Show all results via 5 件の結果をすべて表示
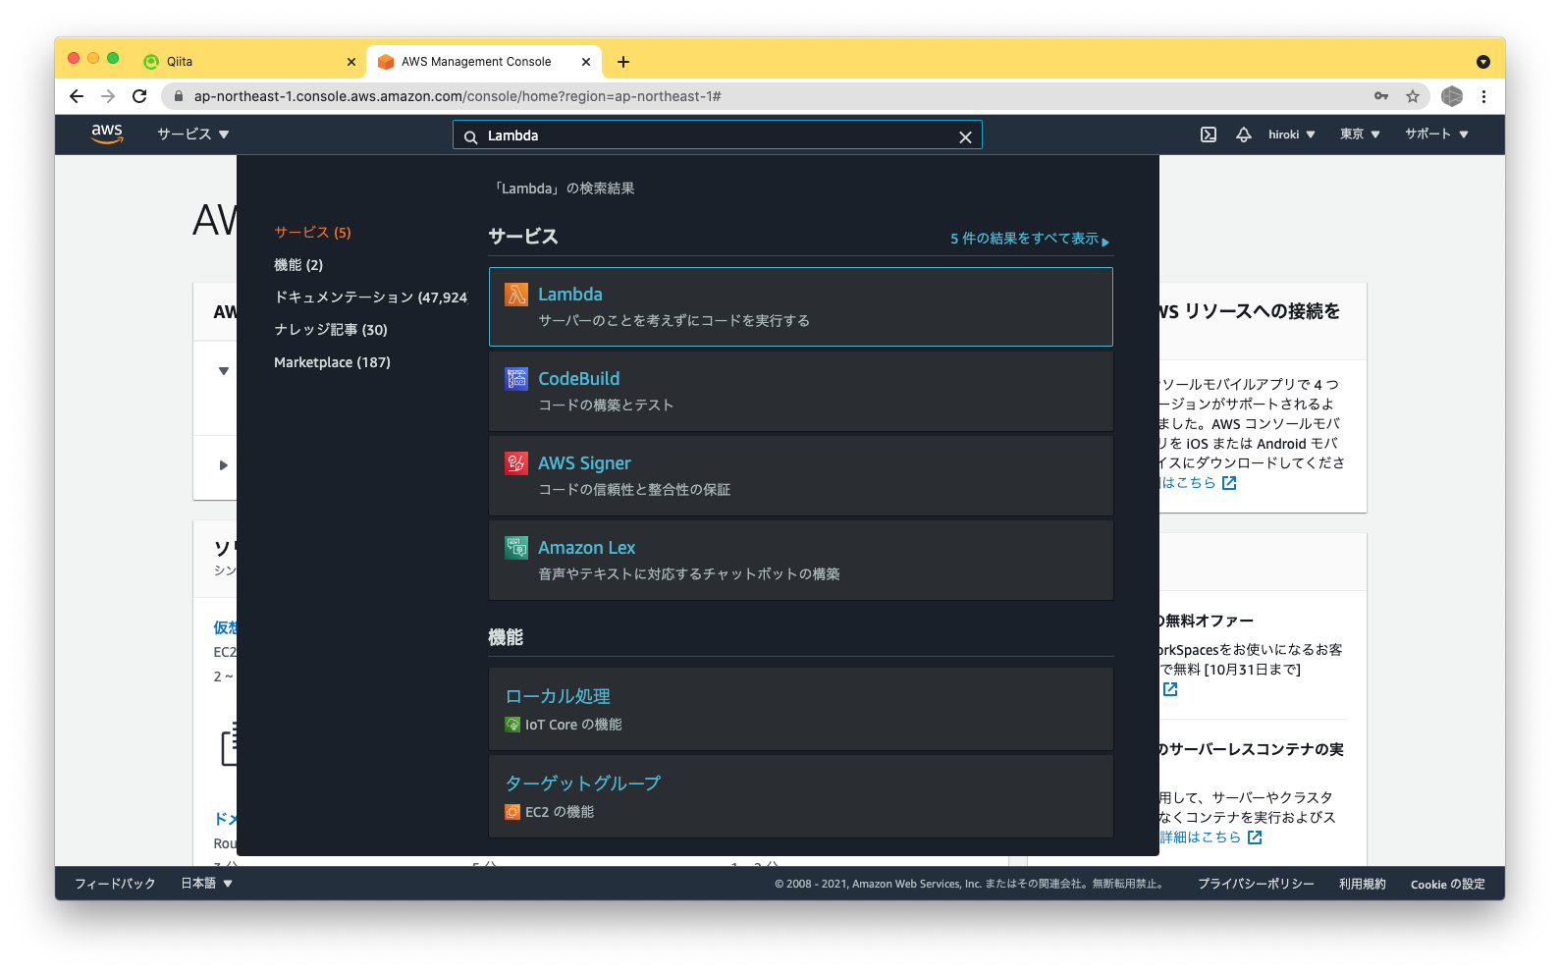This screenshot has height=973, width=1560. [x=1030, y=239]
